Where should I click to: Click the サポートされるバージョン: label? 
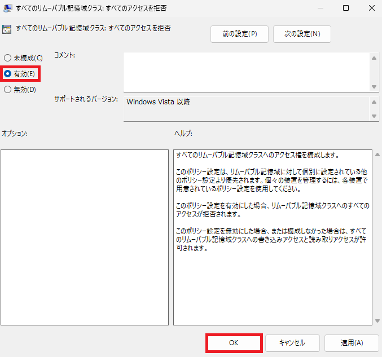click(x=86, y=99)
